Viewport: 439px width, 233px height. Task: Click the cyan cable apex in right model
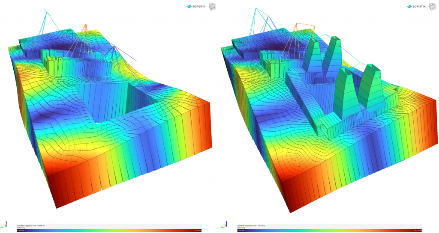(256, 9)
